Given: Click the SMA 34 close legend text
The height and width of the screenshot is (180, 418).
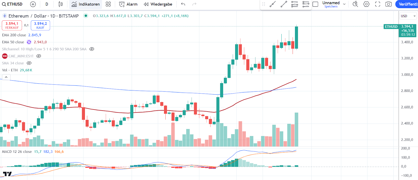Looking at the screenshot, I should coord(13,63).
